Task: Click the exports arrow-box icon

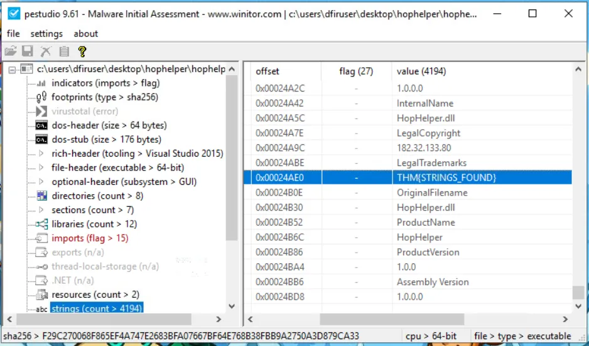Action: click(x=41, y=252)
